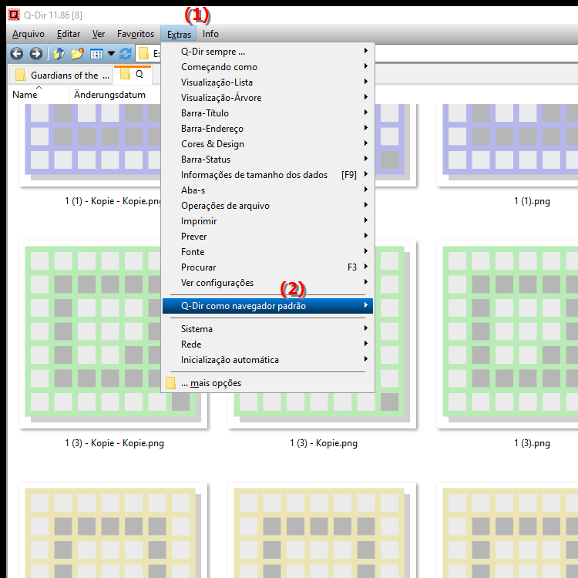Click the Q-Dir application icon in title bar
The height and width of the screenshot is (578, 578).
tap(14, 15)
